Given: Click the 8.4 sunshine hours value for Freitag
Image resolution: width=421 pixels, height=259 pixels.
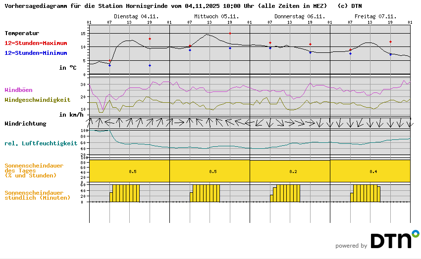Looking at the screenshot, I should tap(373, 172).
